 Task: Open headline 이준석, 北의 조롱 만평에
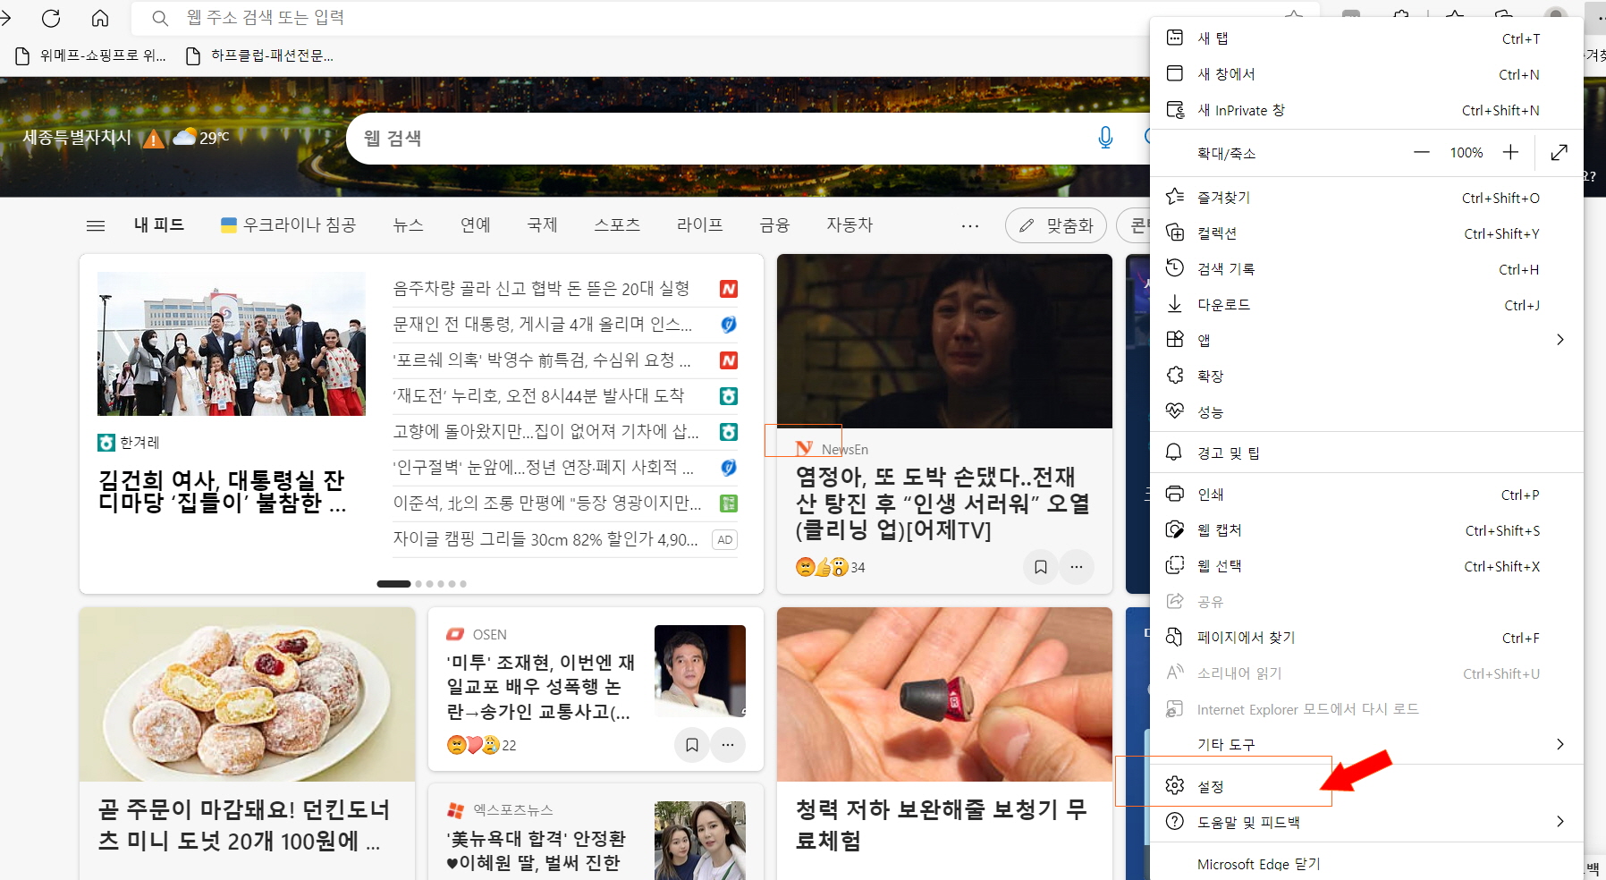(x=547, y=503)
